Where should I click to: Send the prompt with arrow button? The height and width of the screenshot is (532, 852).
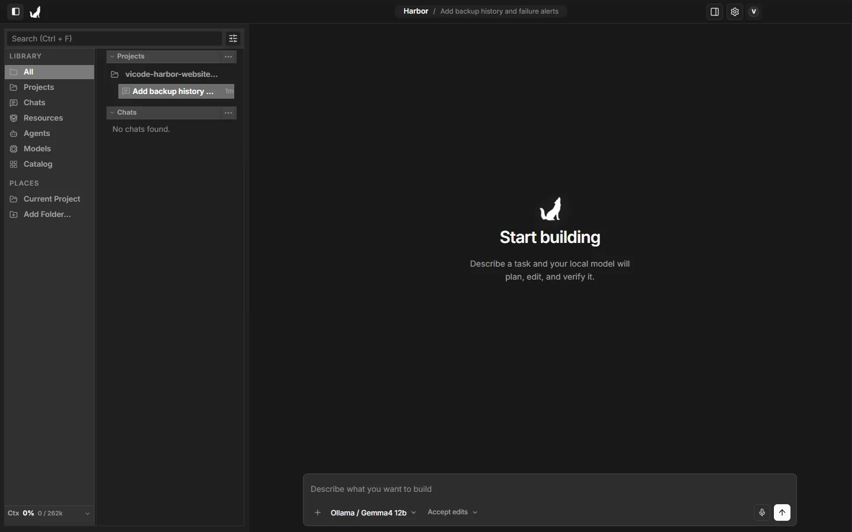click(783, 513)
